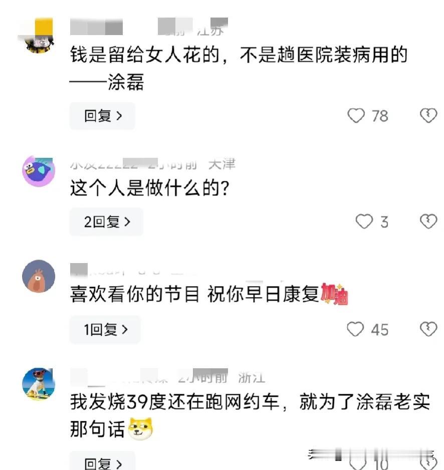Dislike the 祝你早日康复 comment

pyautogui.click(x=428, y=329)
